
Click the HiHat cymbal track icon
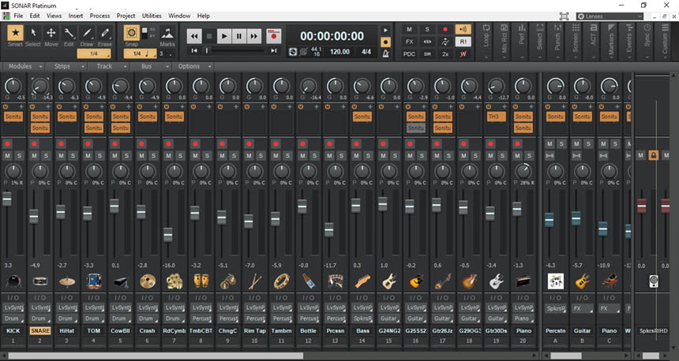tap(67, 281)
